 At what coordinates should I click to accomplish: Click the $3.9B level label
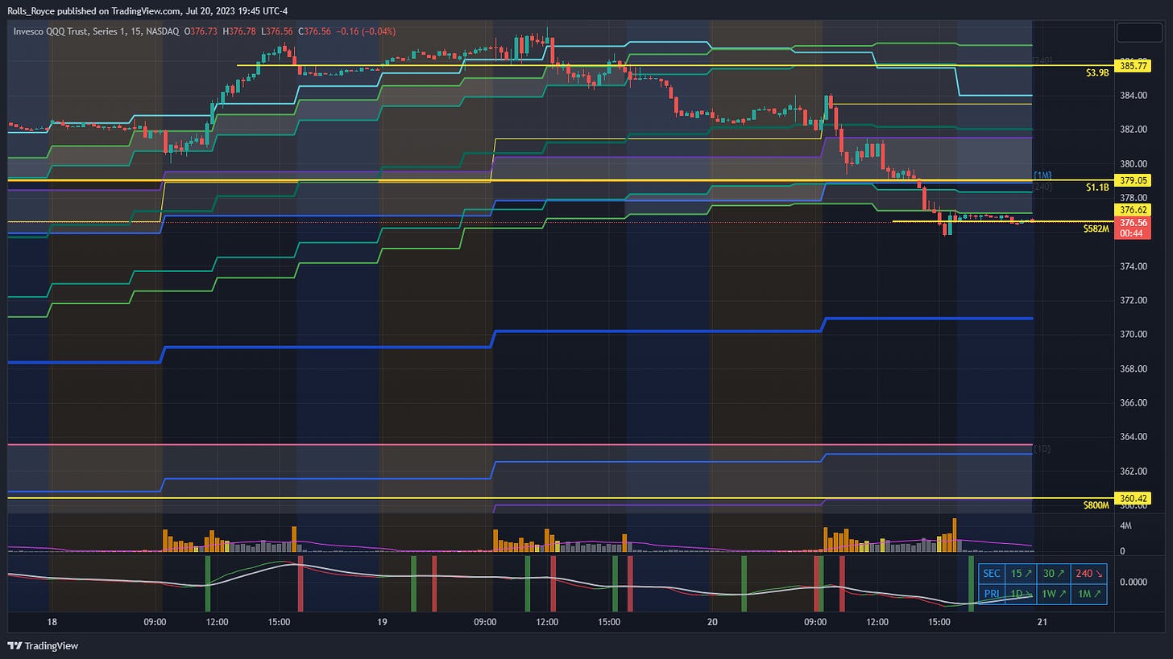[1097, 72]
